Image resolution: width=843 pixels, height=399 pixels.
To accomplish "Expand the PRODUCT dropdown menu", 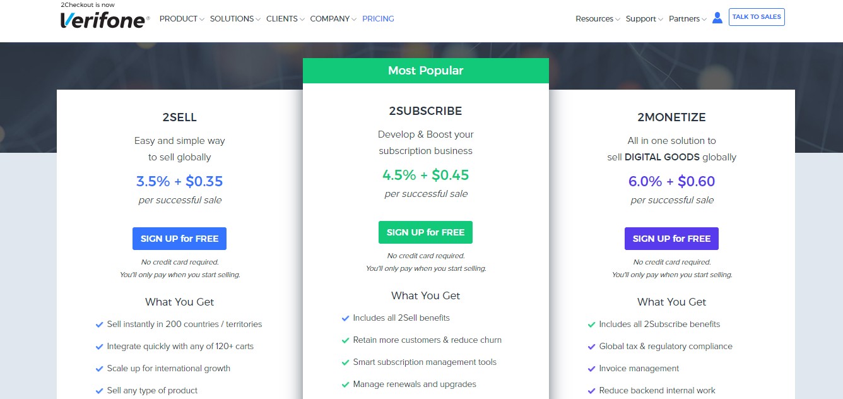I will tap(182, 19).
